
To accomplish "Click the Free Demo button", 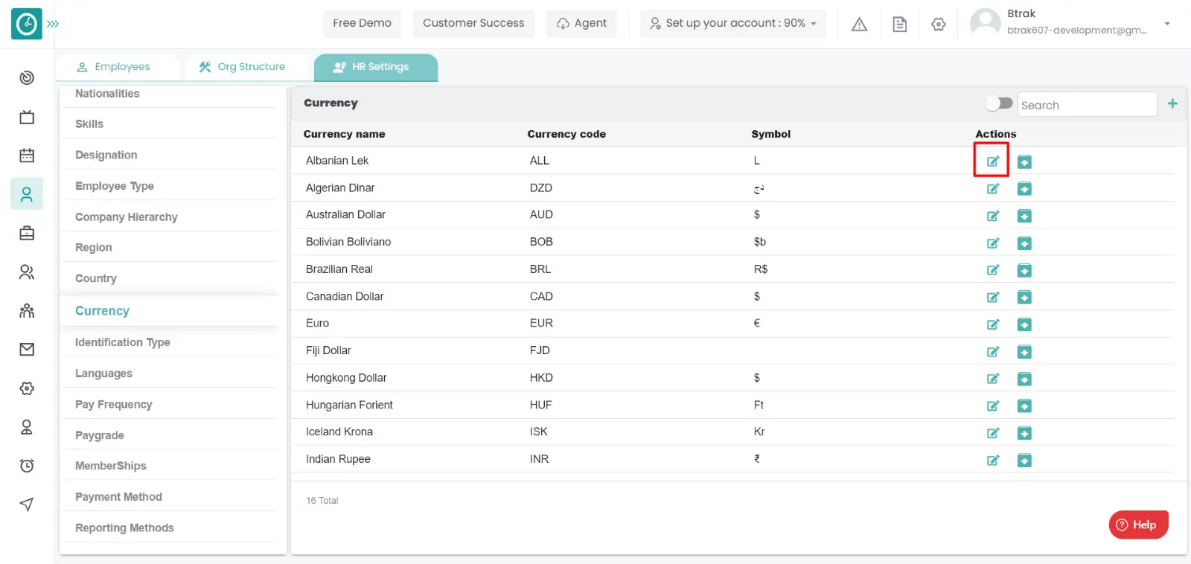I will click(362, 23).
